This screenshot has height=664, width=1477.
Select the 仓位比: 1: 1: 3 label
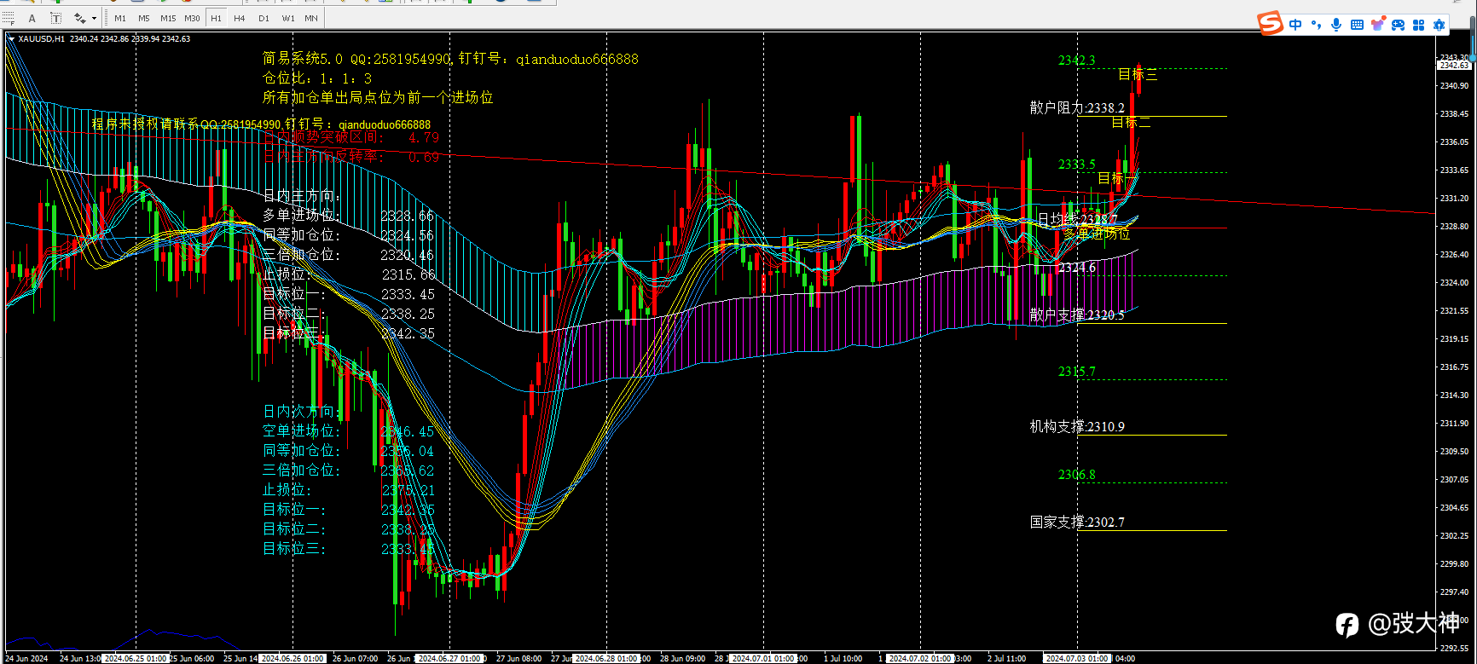pyautogui.click(x=317, y=78)
